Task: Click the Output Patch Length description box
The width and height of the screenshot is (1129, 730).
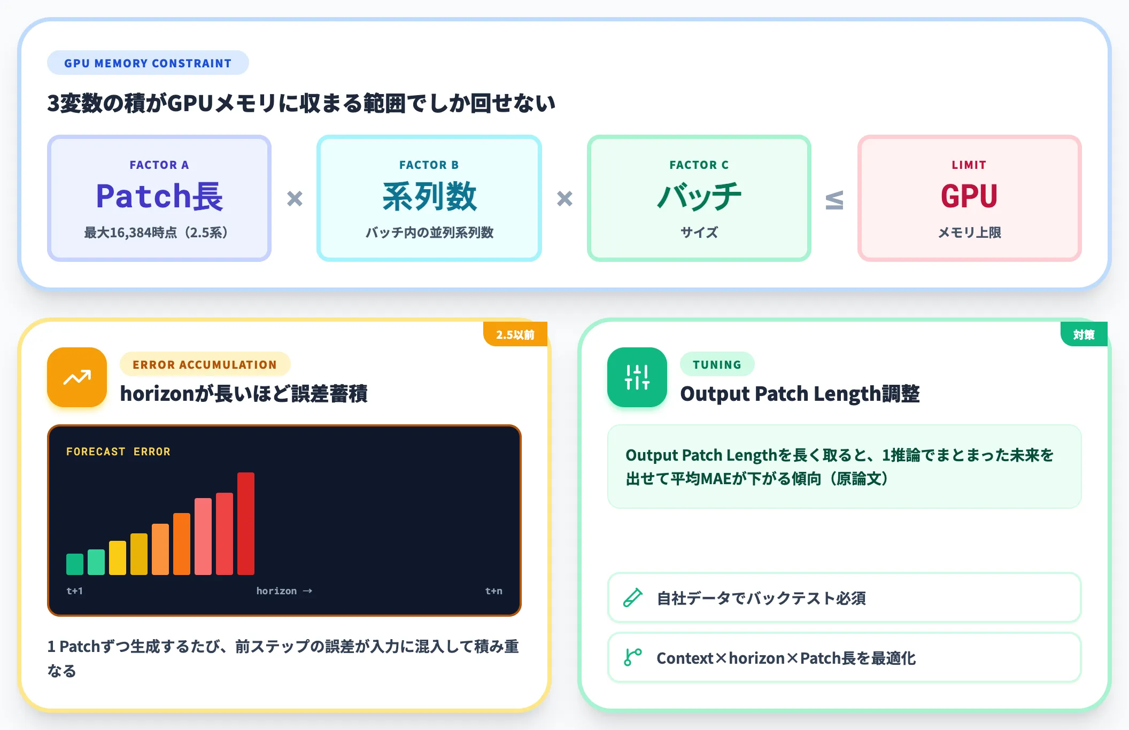Action: tap(845, 467)
